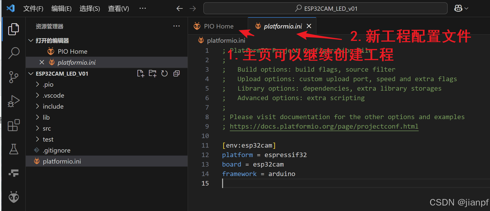Open platformio.ini in the file tree
The height and width of the screenshot is (211, 490).
click(107, 161)
